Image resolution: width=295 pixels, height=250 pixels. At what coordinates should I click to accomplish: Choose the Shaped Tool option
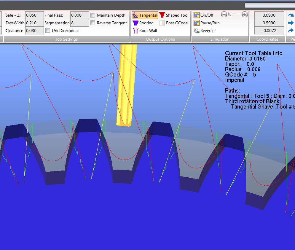tap(174, 15)
